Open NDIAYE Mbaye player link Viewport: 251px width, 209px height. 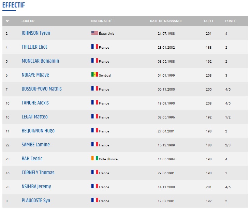tap(35, 75)
